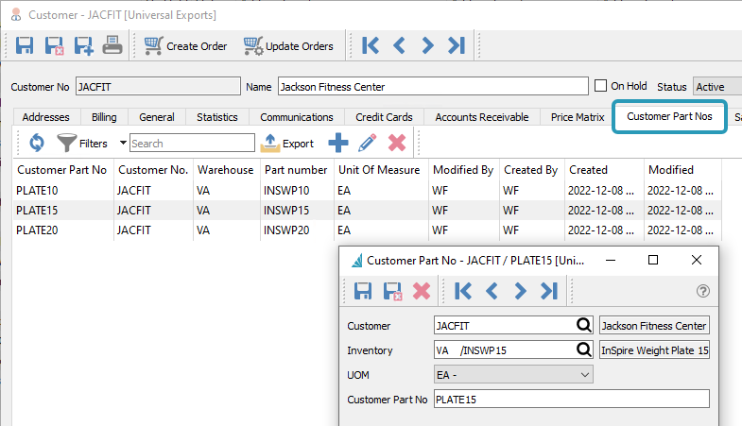Open the Accounts Receivable tab
This screenshot has height=426, width=742.
(481, 117)
